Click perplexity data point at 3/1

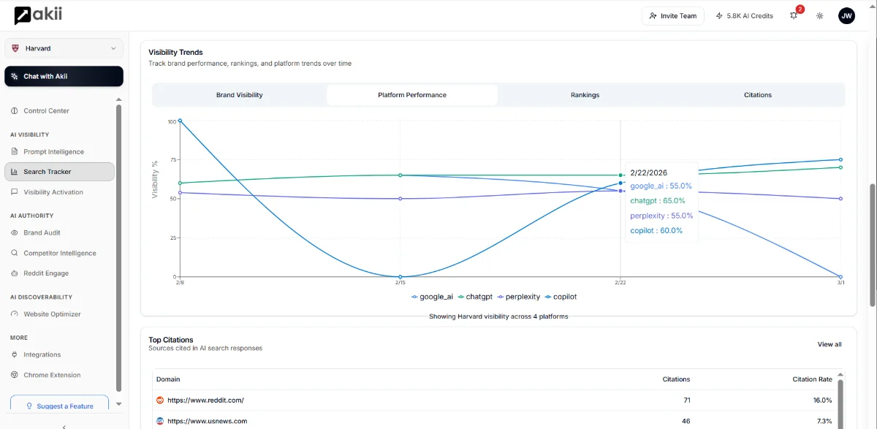point(840,199)
